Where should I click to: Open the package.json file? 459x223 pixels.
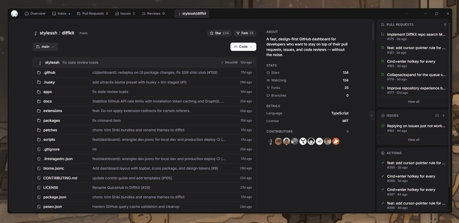(55, 197)
